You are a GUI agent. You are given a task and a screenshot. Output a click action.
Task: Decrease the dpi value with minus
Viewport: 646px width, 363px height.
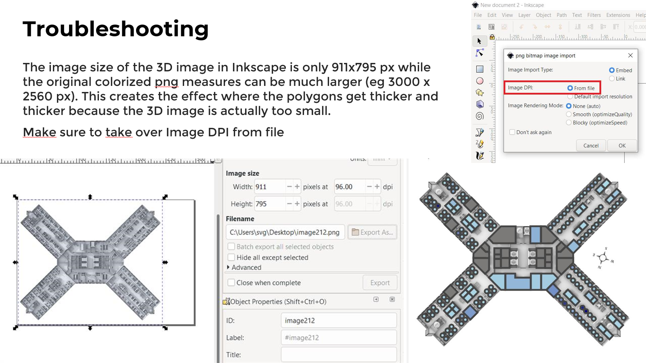coord(369,187)
